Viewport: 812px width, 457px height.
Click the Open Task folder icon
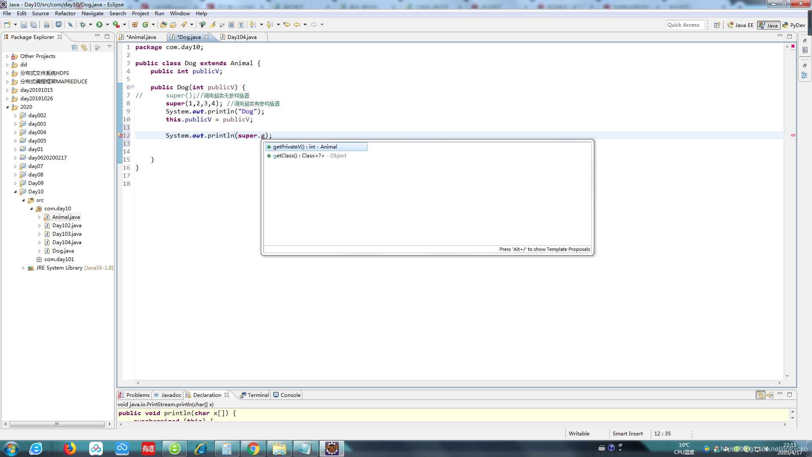point(173,25)
